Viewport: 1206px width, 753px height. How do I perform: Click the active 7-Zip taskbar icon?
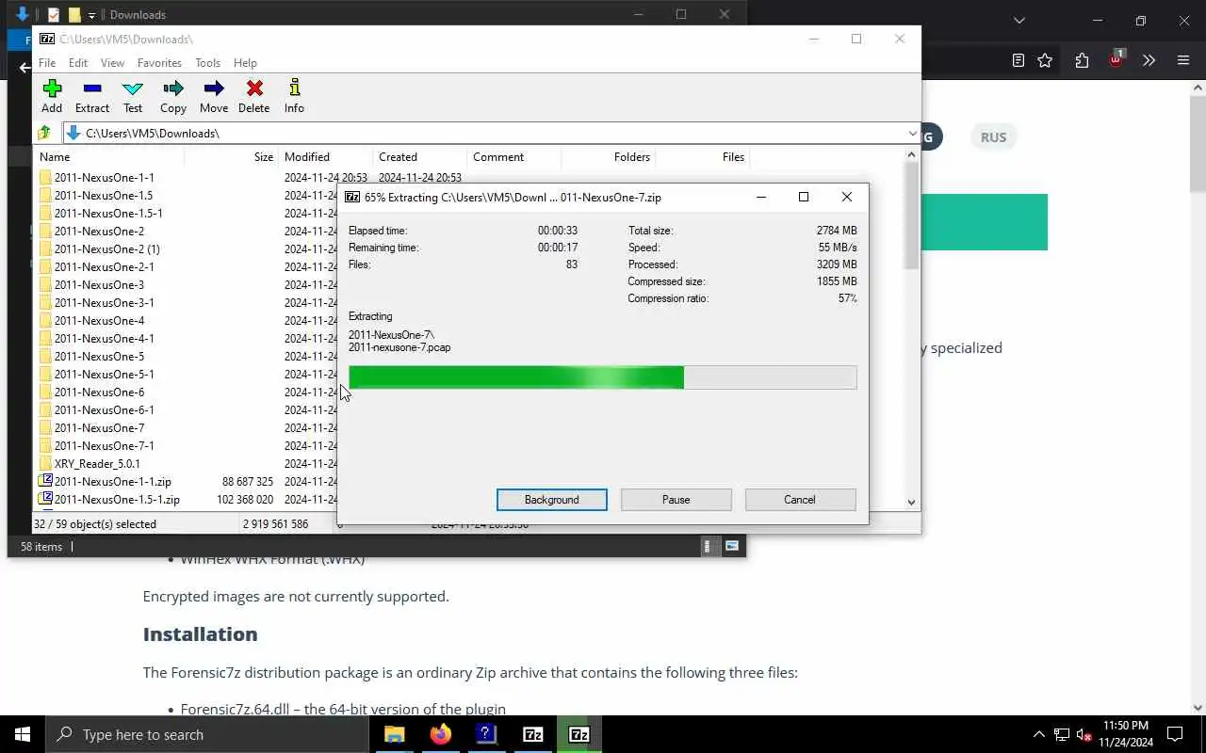coord(579,734)
